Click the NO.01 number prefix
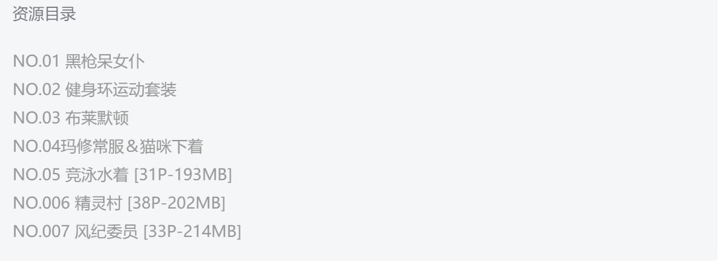The width and height of the screenshot is (719, 268). tap(36, 61)
